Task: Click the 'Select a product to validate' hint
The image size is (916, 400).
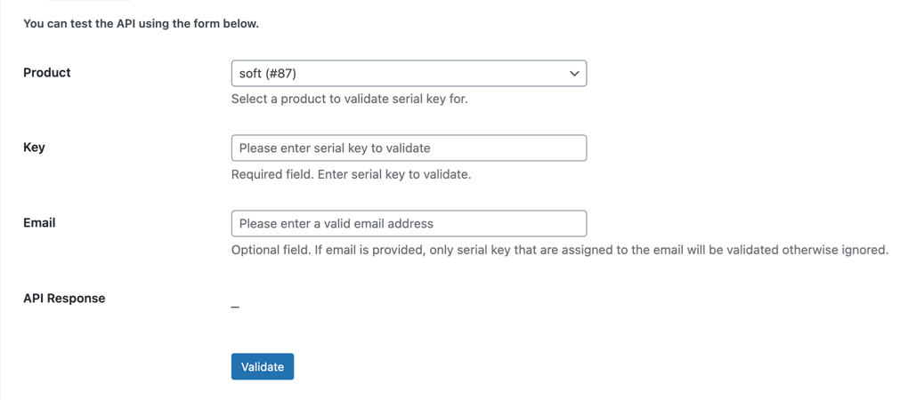Action: (349, 100)
